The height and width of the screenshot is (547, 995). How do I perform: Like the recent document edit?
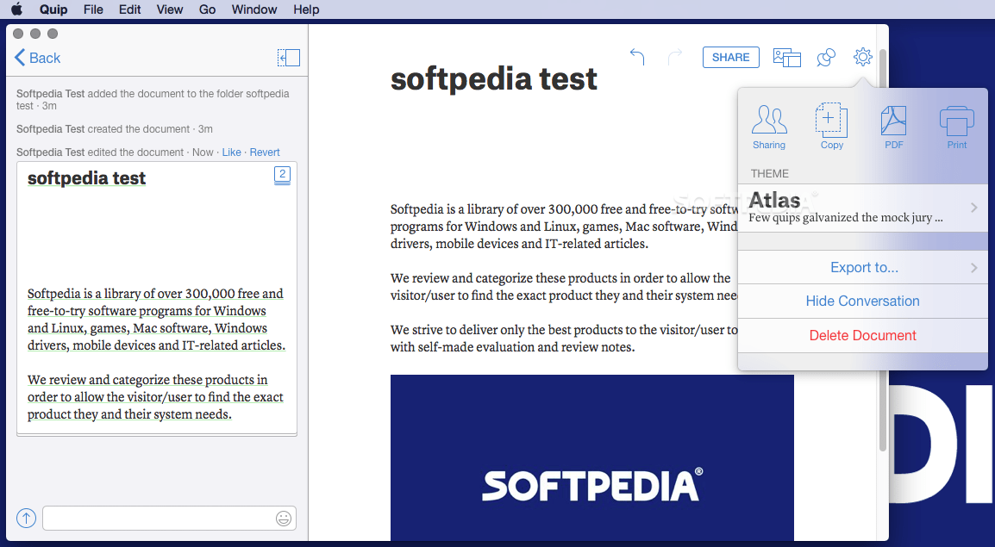tap(231, 152)
